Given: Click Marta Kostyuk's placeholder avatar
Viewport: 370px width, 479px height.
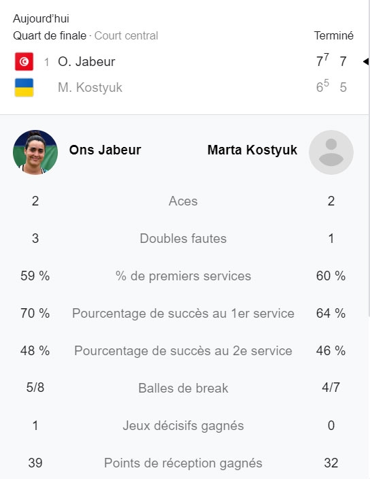Looking at the screenshot, I should coord(331,152).
